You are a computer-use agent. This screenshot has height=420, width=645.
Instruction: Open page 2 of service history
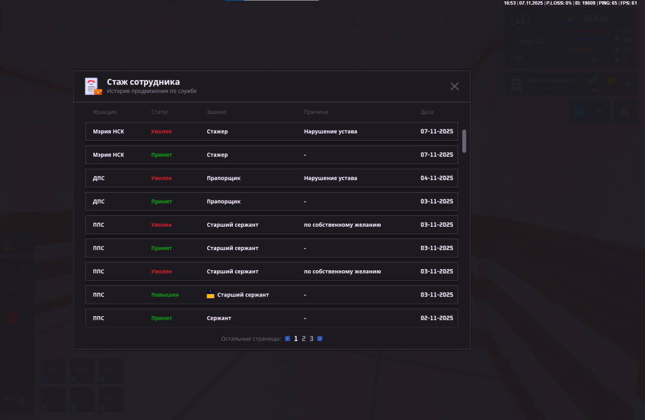click(303, 339)
